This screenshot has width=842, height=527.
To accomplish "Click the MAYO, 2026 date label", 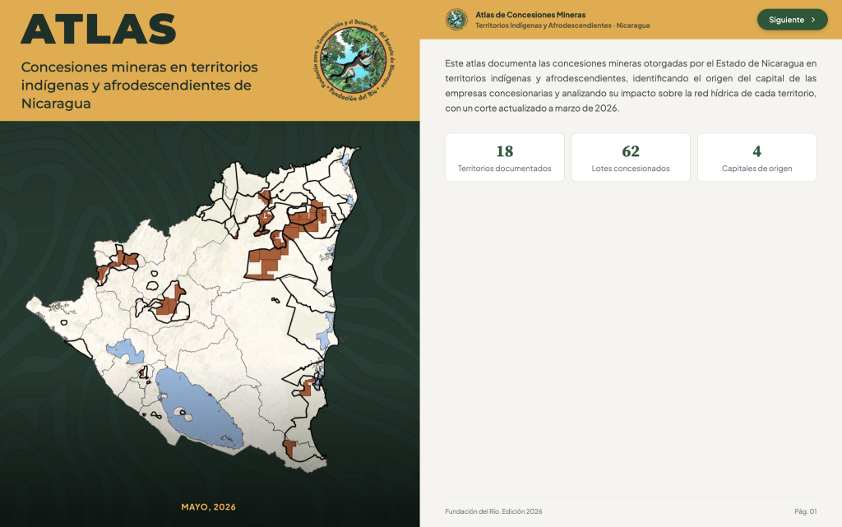I will tap(208, 507).
